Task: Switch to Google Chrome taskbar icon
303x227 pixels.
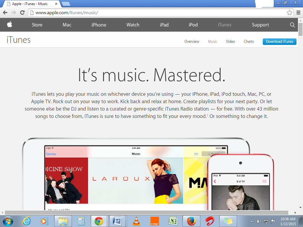Action: 99,221
